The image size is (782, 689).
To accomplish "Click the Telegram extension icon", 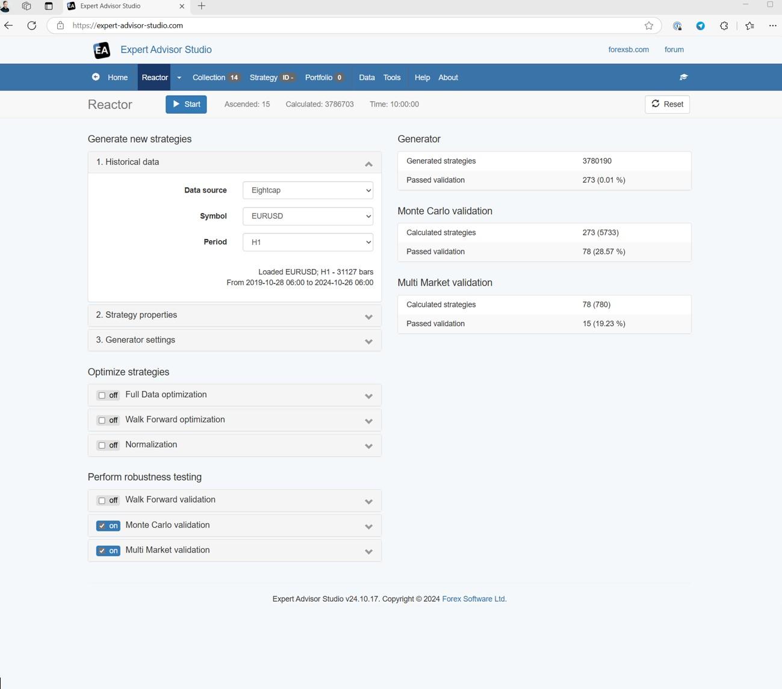I will [x=701, y=26].
